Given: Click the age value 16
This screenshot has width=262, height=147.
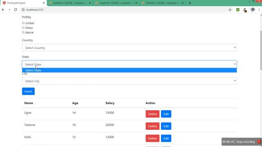Looking at the screenshot, I should click(x=74, y=125).
